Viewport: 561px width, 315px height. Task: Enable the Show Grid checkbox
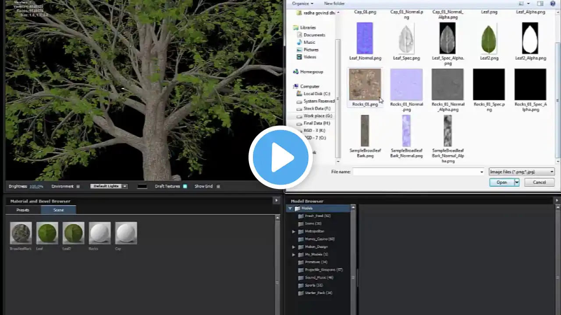pyautogui.click(x=218, y=186)
